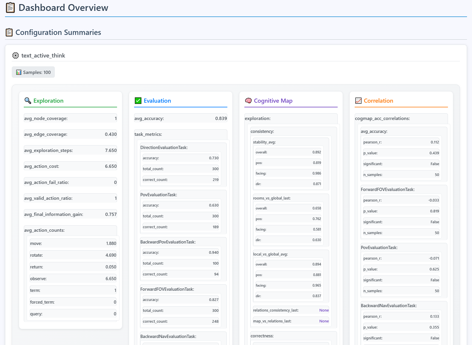This screenshot has width=472, height=345.
Task: Click the relations_consistency_last None value
Action: click(324, 310)
